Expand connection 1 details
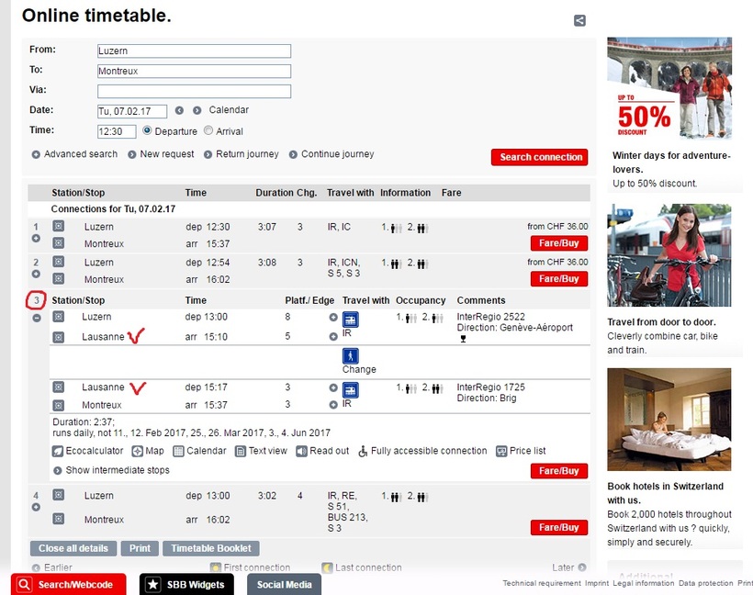 (36, 239)
